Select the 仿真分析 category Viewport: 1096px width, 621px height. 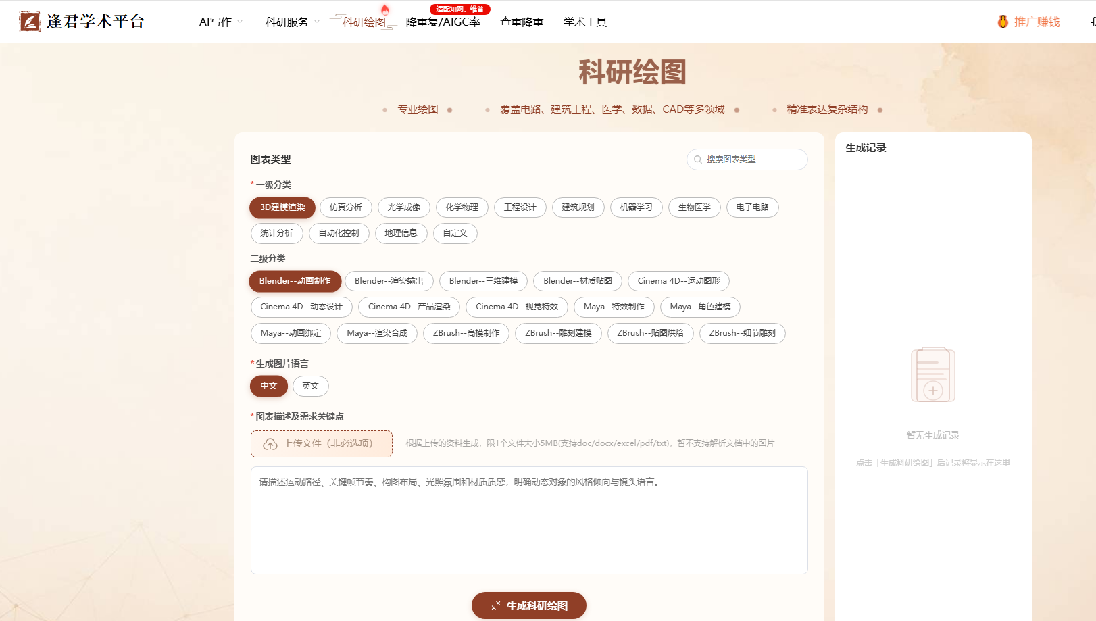346,207
